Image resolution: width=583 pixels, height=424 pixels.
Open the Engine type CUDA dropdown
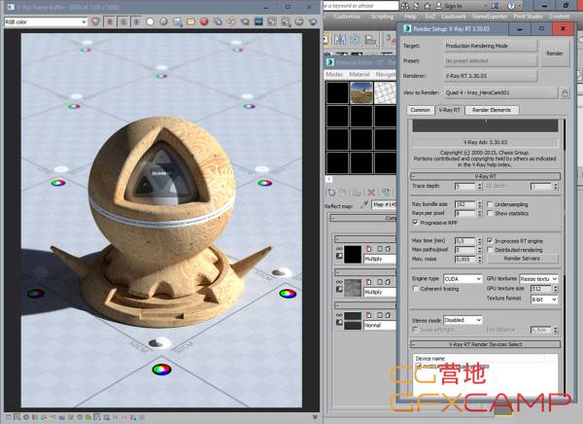tap(463, 279)
